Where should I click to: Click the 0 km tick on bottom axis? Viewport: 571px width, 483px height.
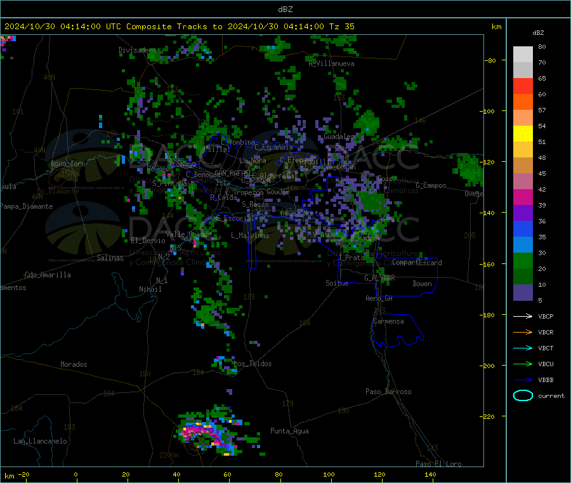pyautogui.click(x=75, y=474)
